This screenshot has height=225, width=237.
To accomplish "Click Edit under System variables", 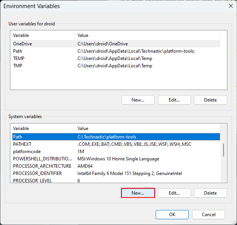I will [x=174, y=193].
